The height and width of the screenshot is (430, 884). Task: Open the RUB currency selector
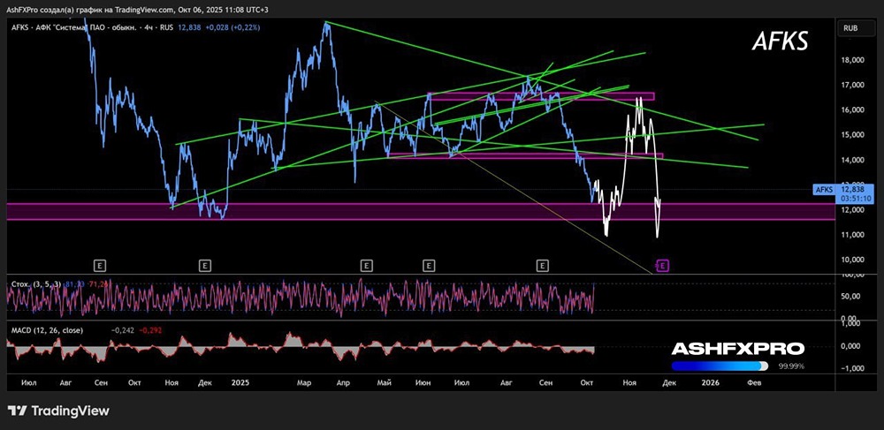[x=850, y=27]
